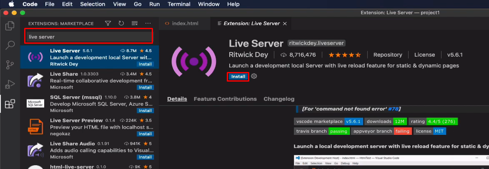Open the Run and Debug view
The height and width of the screenshot is (169, 489).
10,84
